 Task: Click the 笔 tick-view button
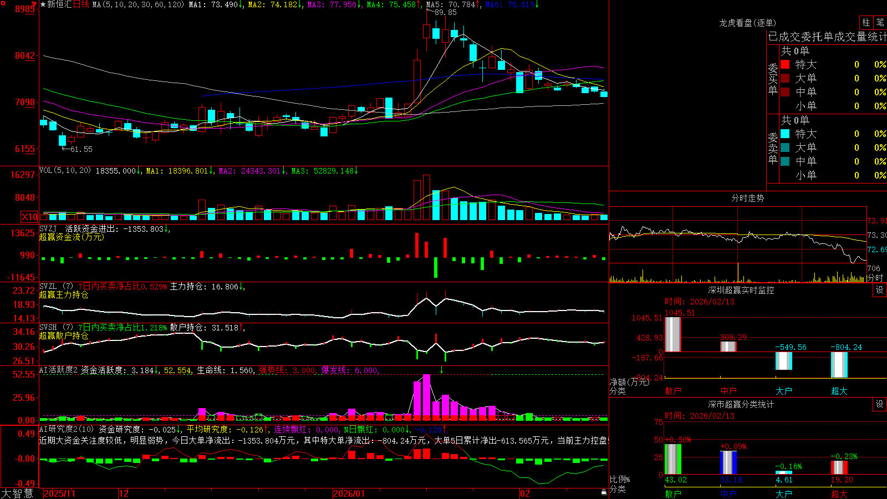click(x=880, y=23)
